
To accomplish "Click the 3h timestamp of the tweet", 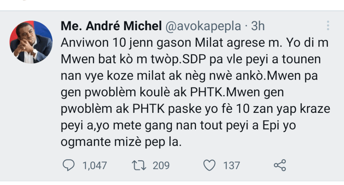I will click(x=257, y=26).
